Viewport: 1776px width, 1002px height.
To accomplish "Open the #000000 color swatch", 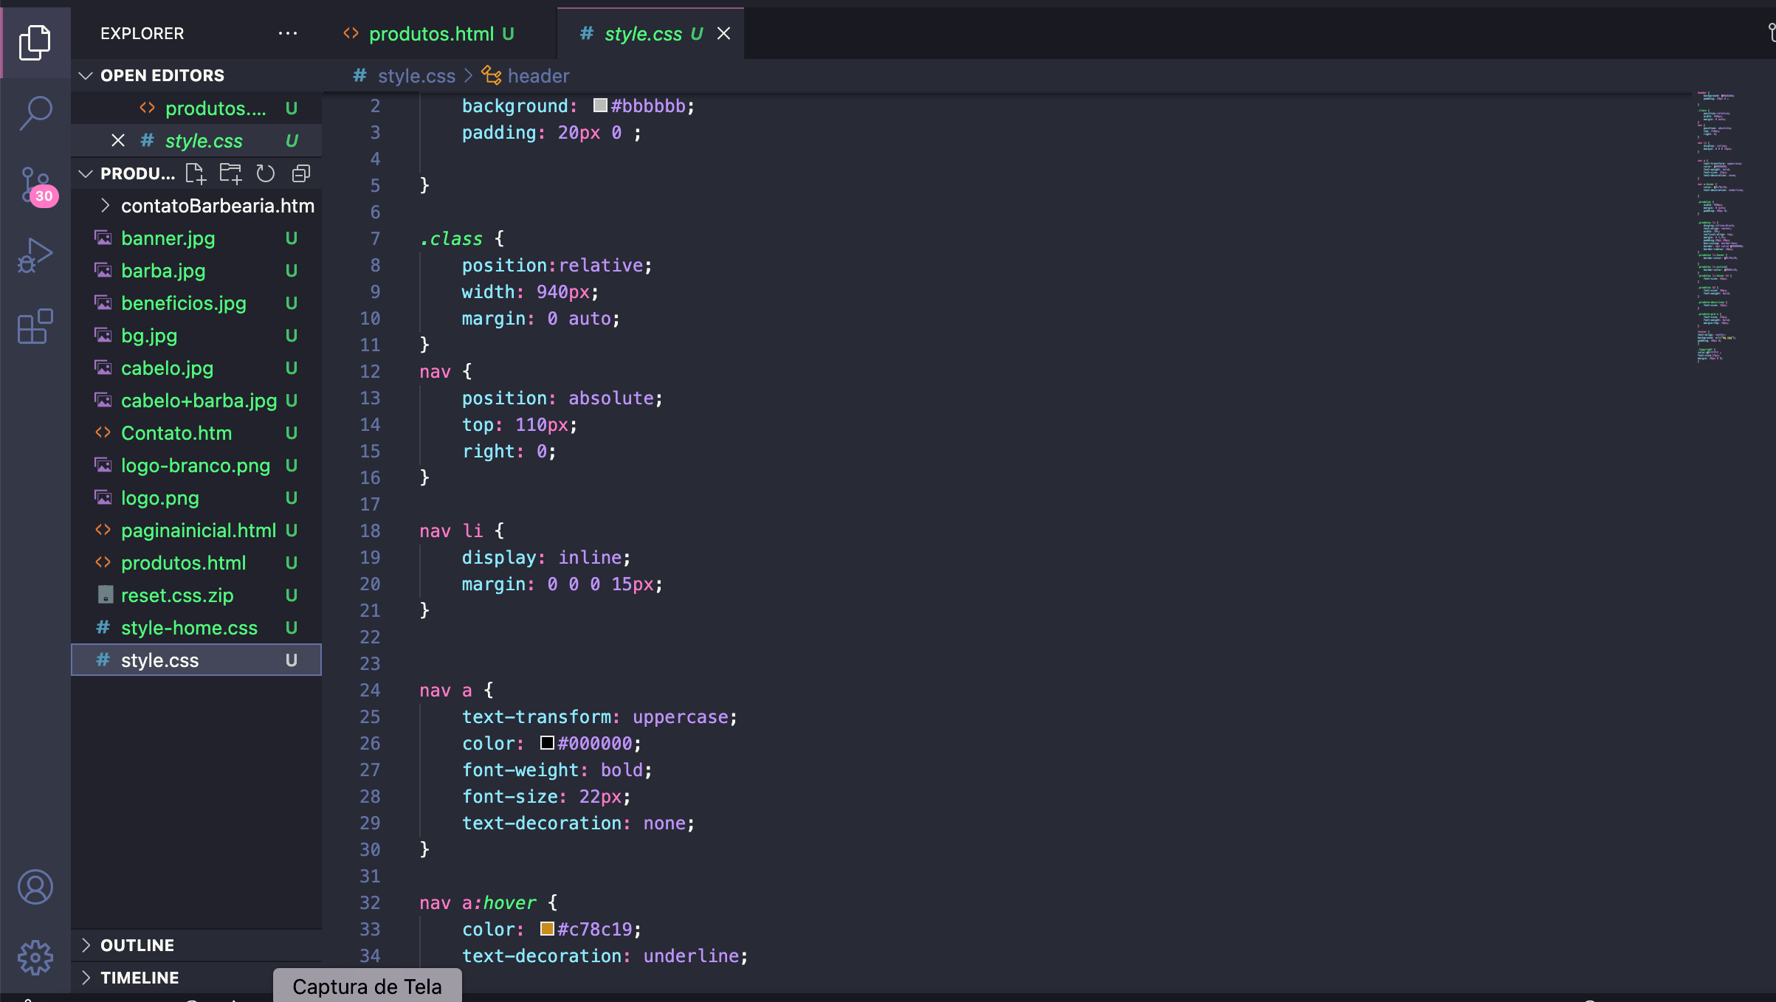I will coord(547,743).
